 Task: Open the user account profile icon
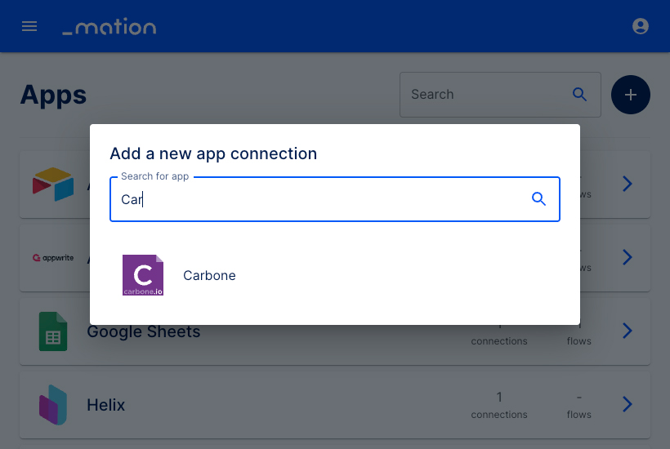640,26
